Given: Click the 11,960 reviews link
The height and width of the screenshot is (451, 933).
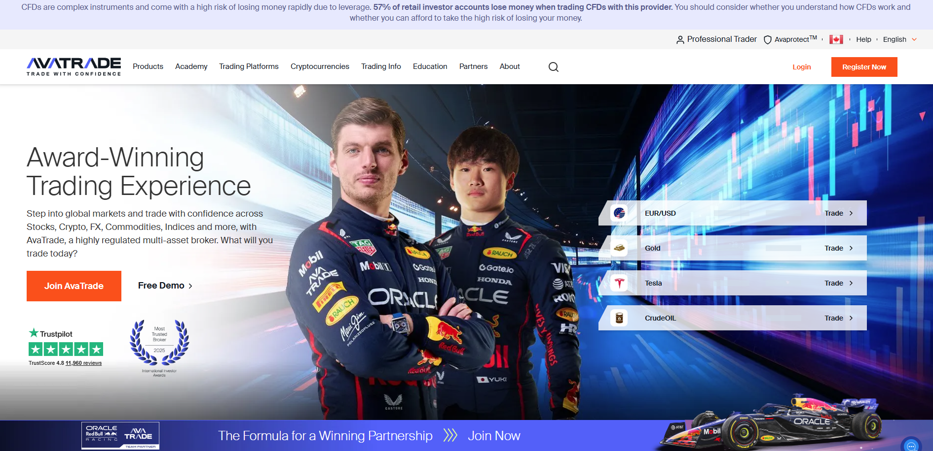Looking at the screenshot, I should coord(84,363).
